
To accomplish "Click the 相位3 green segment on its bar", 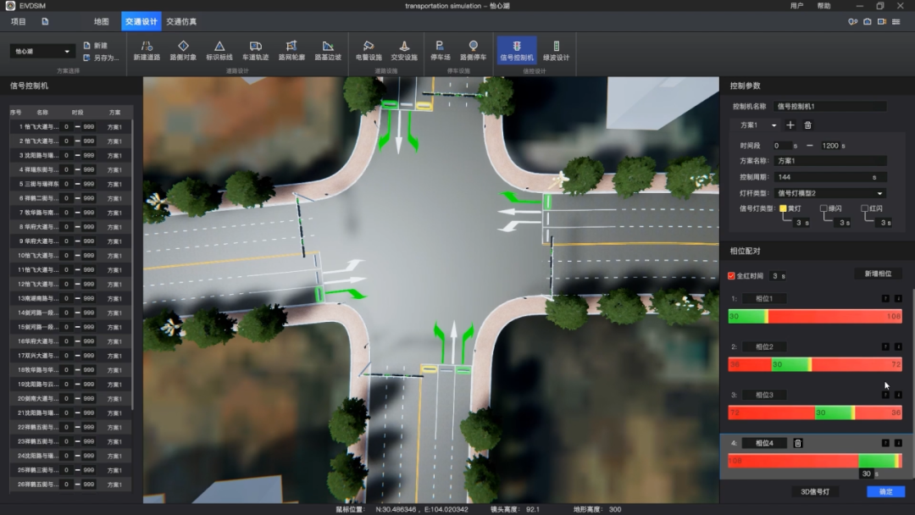I will [x=834, y=413].
